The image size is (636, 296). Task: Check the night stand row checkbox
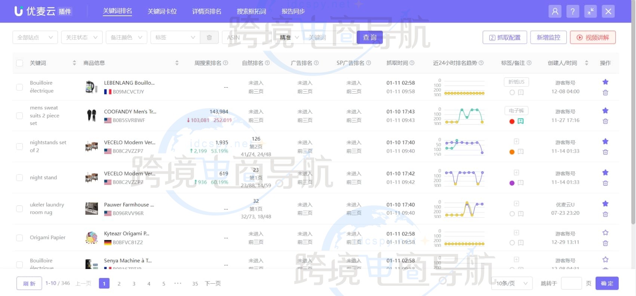point(19,178)
